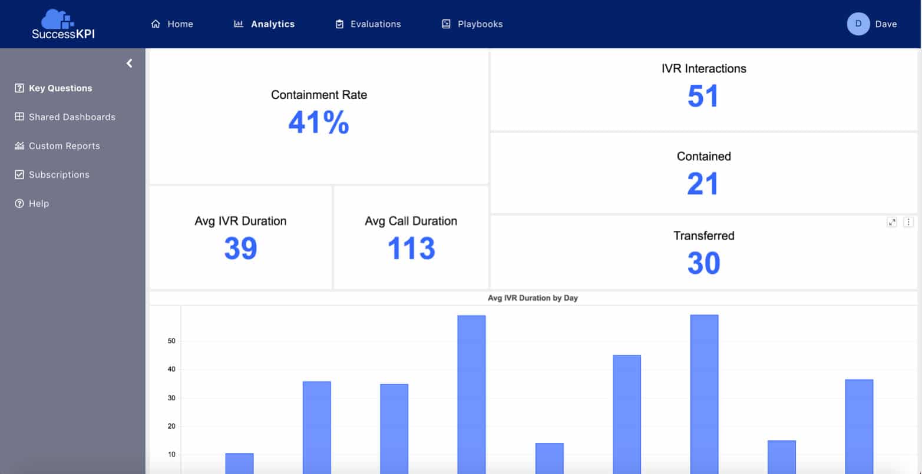
Task: Click the Custom Reports chart icon
Action: [x=19, y=145]
